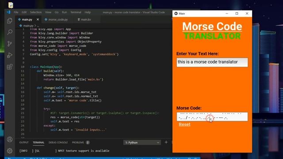
Task: Open the PROBLEMS panel tab
Action: tap(78, 142)
